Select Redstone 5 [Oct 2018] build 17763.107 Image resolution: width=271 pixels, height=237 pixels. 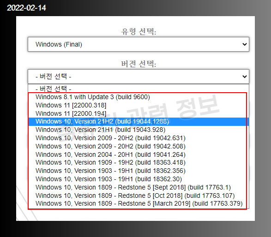tap(138, 196)
